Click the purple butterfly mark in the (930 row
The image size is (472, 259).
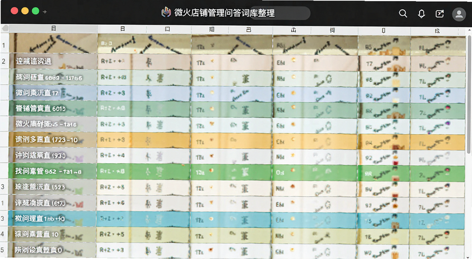coord(79,158)
